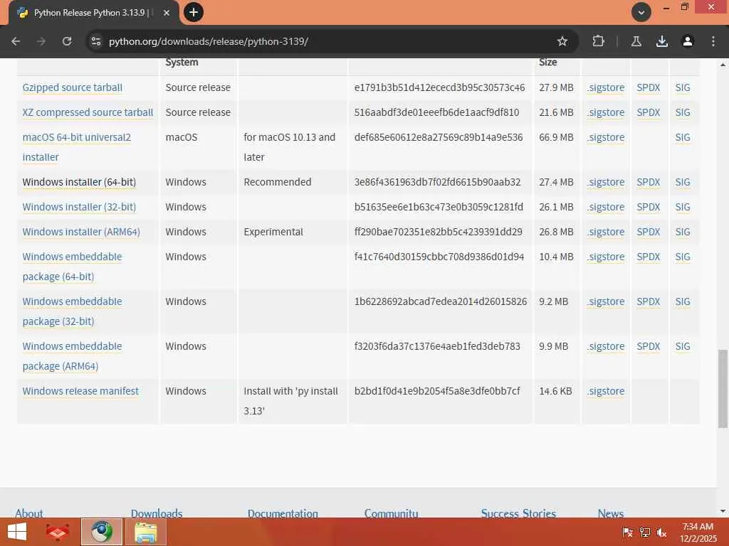Open the Extensions puzzle icon
729x546 pixels.
click(598, 41)
